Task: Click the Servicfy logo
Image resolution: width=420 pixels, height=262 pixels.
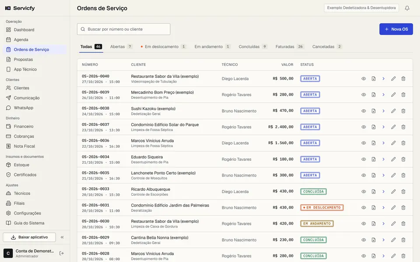Action: coord(20,8)
